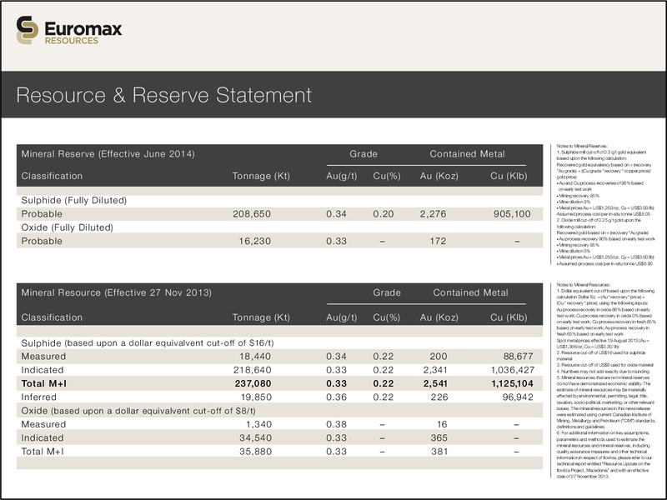
Task: Click oxide Measured gold grade 0.38
Action: click(x=337, y=424)
